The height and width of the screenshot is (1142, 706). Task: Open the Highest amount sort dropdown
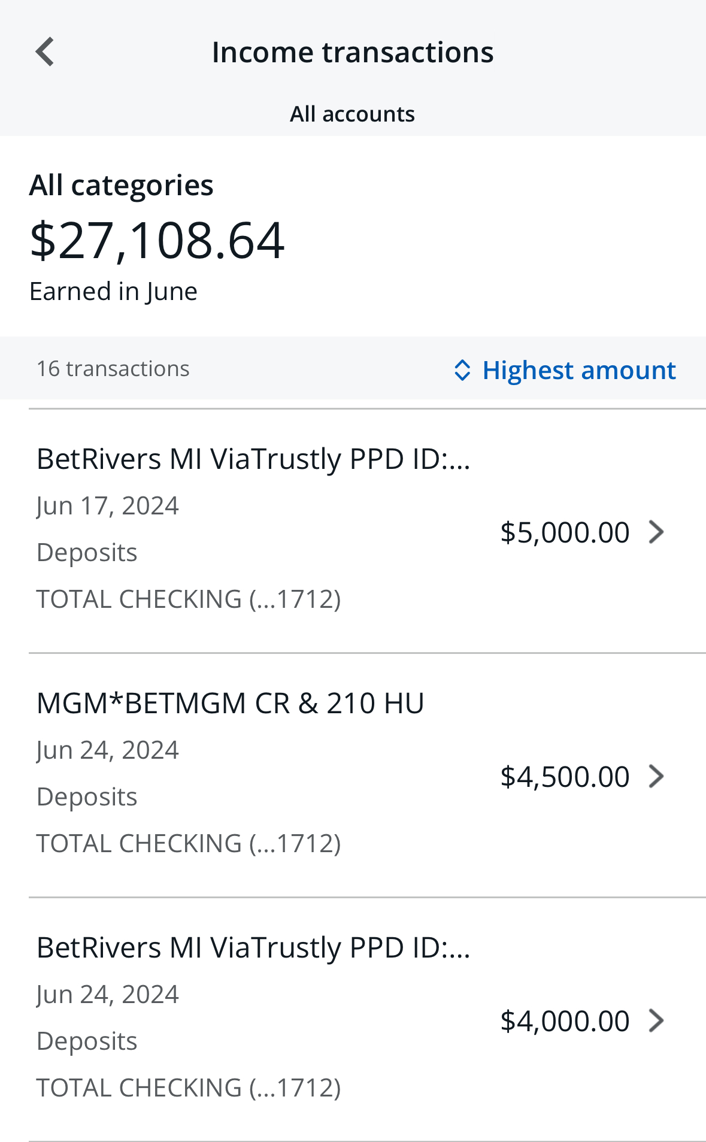coord(578,370)
